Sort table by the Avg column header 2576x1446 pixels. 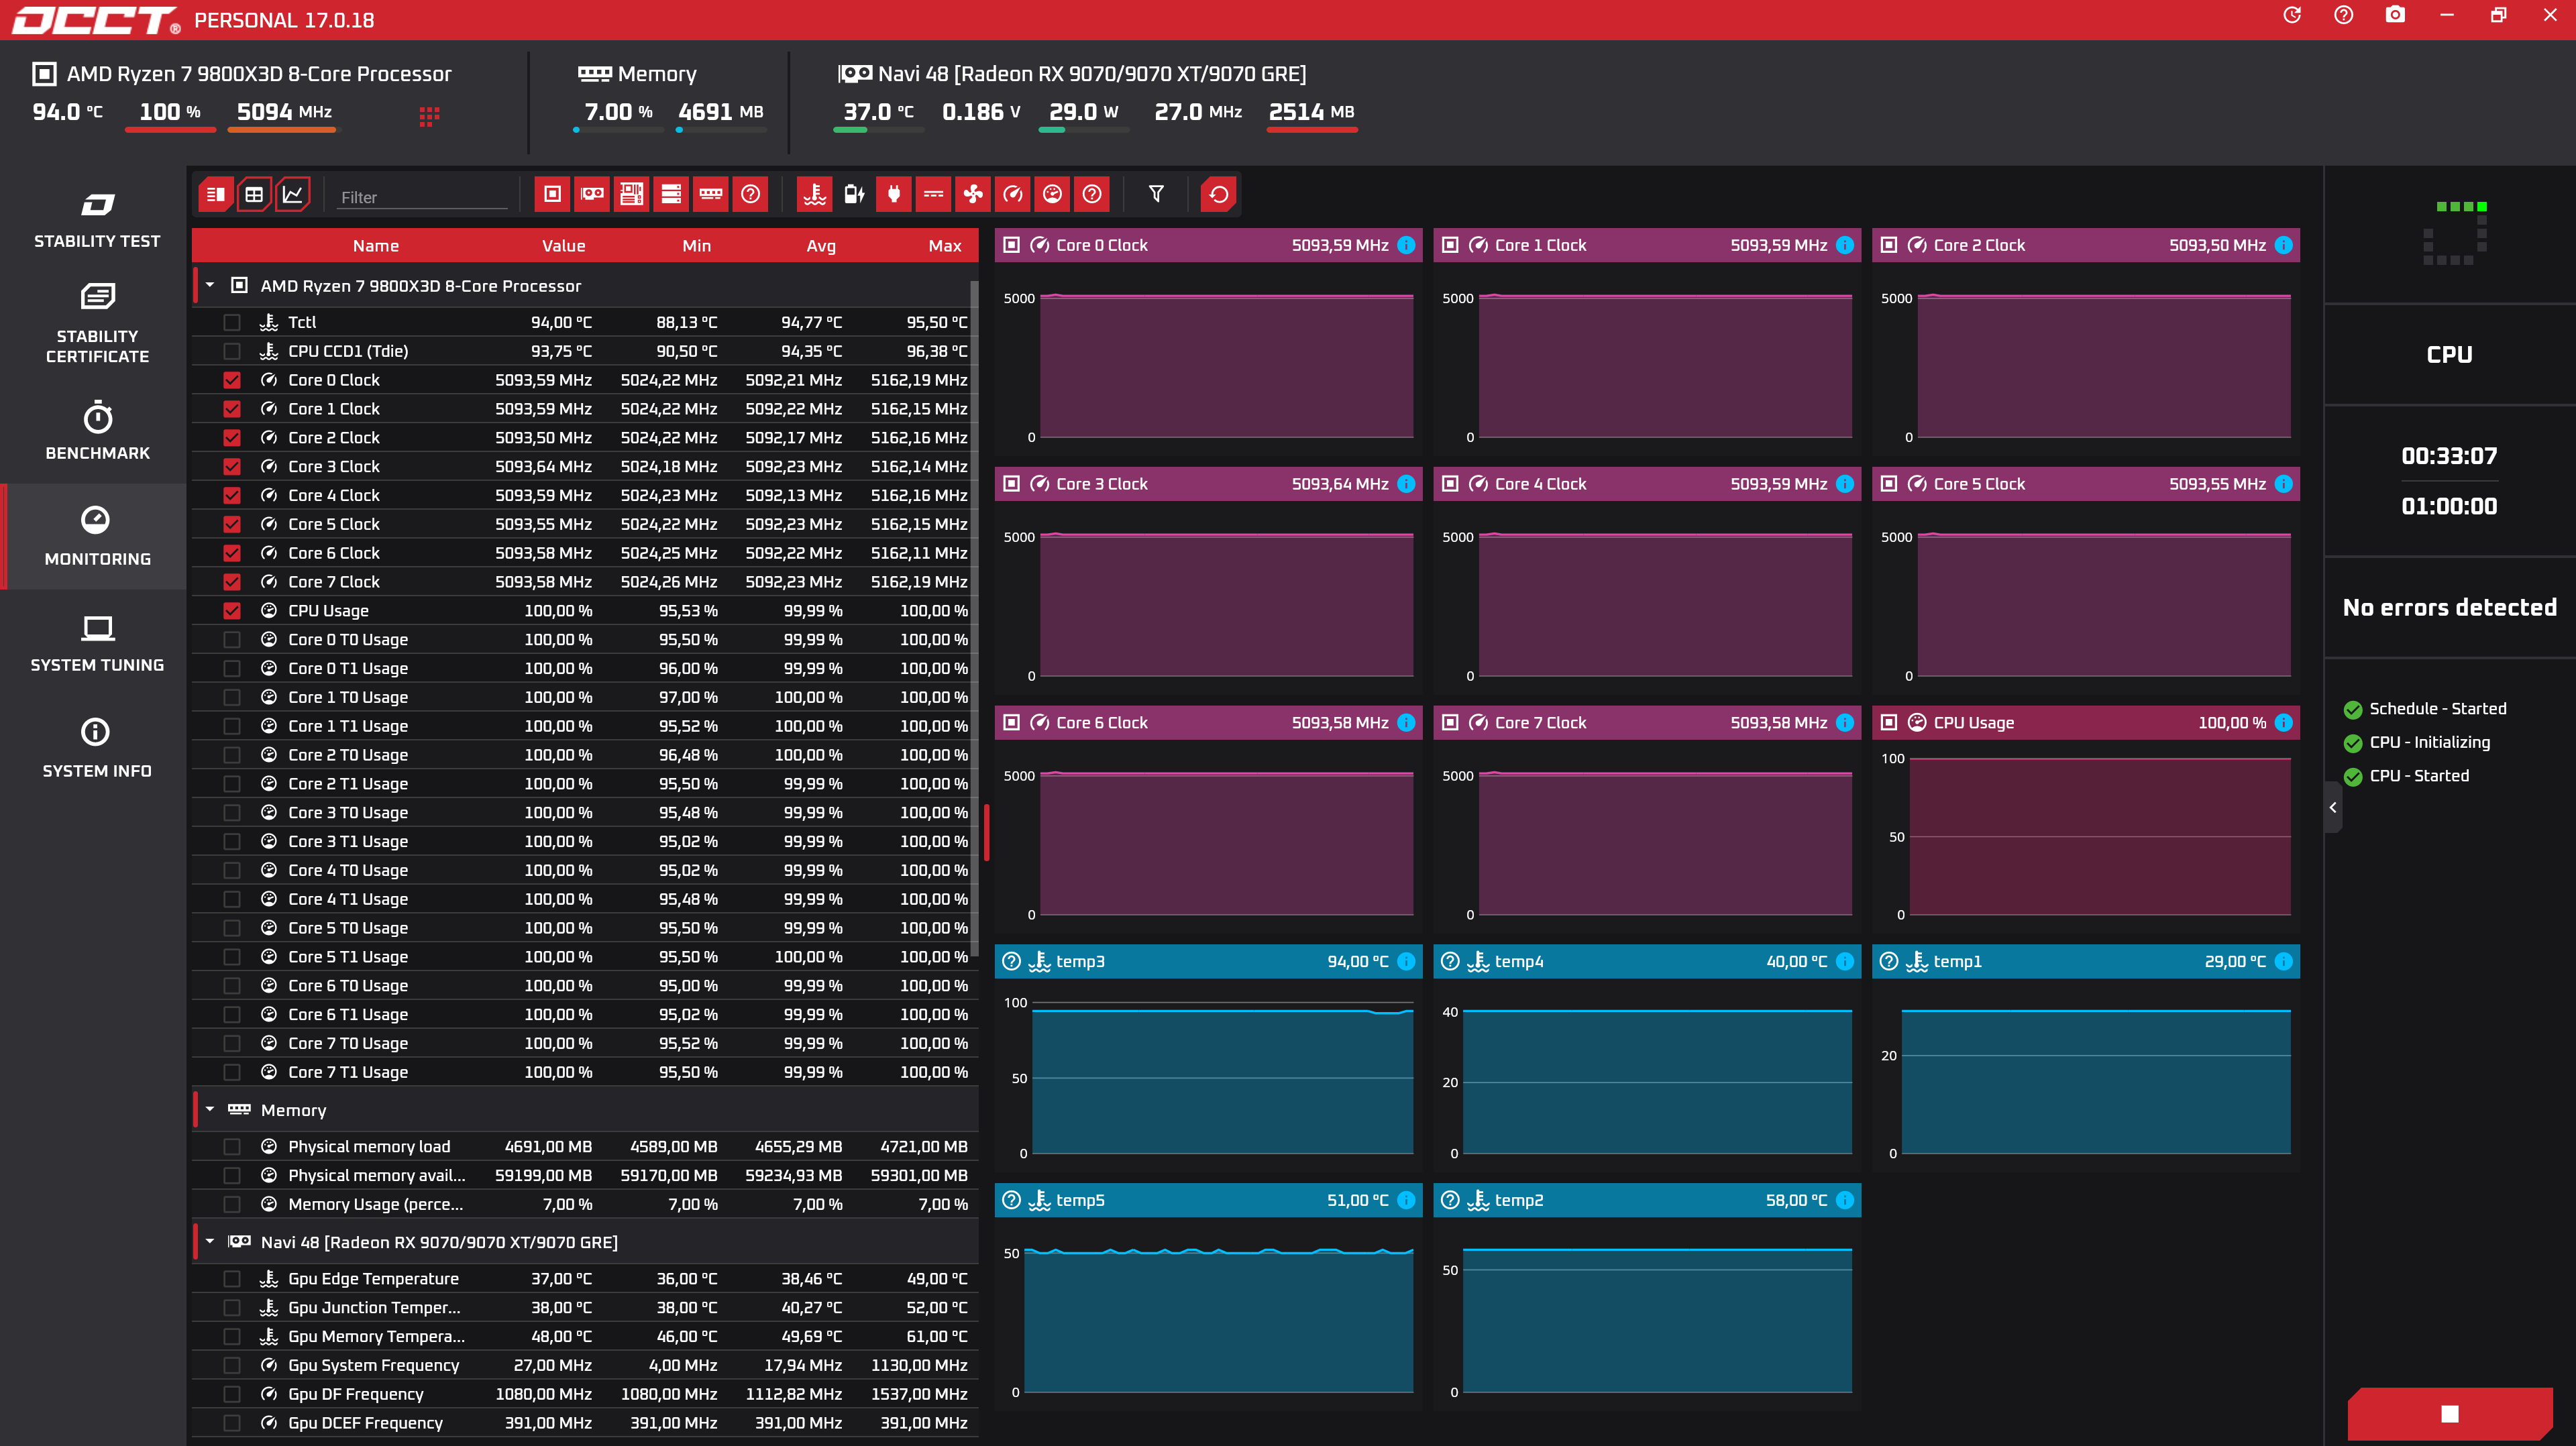point(821,246)
